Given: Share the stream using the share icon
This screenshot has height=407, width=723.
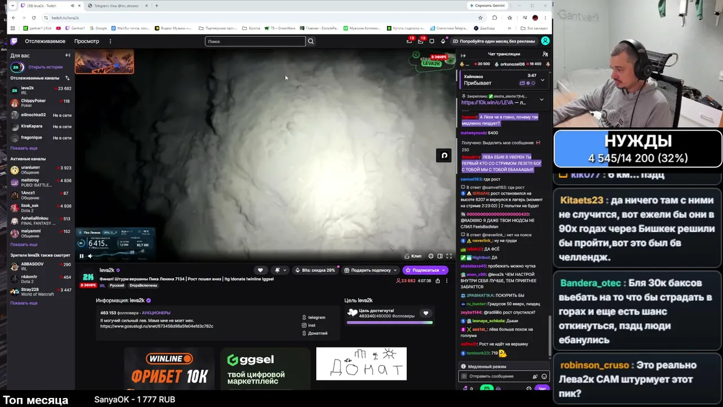Looking at the screenshot, I should (438, 280).
